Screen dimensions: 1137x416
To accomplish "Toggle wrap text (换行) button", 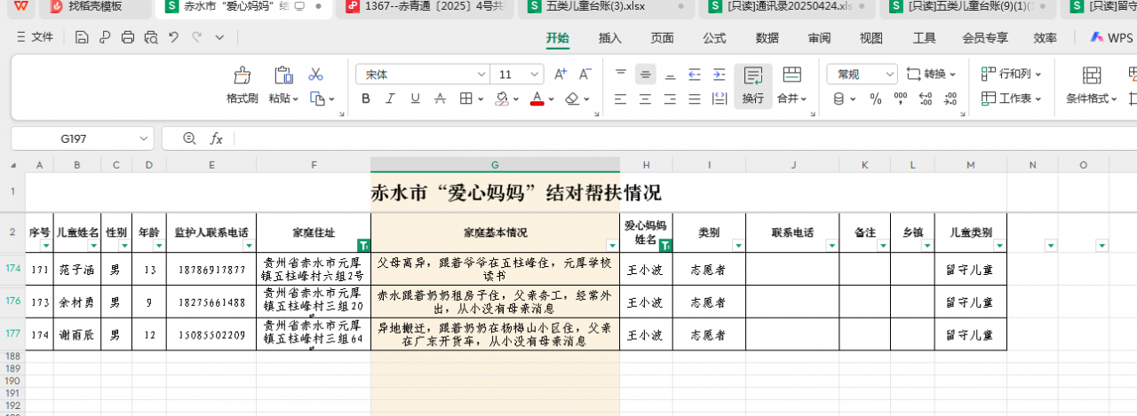I will click(x=752, y=85).
